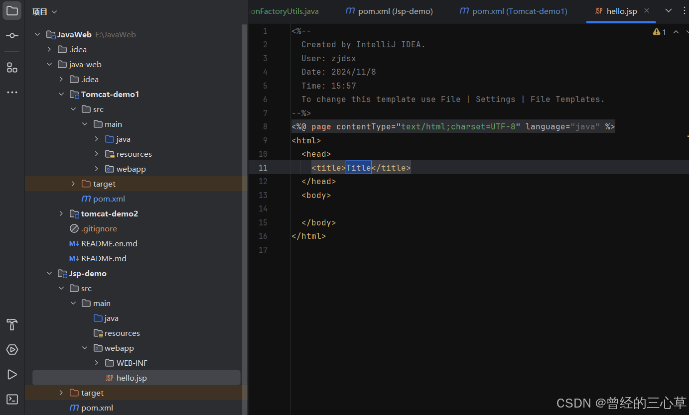The height and width of the screenshot is (415, 689).
Task: Open the Structure tool window icon
Action: coord(12,68)
